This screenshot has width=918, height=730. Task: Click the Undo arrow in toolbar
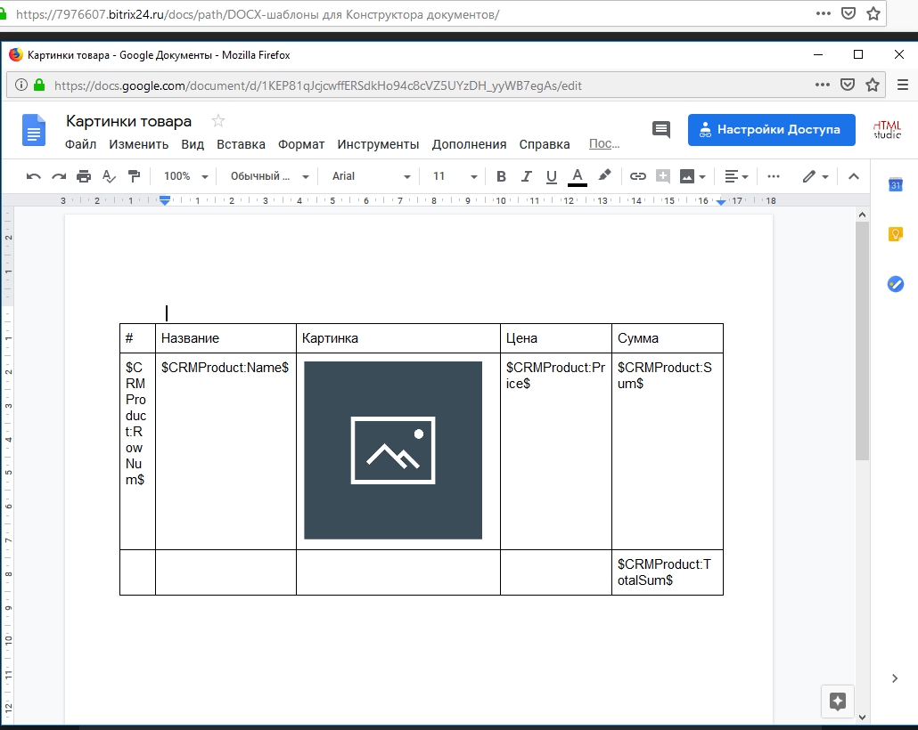click(34, 176)
